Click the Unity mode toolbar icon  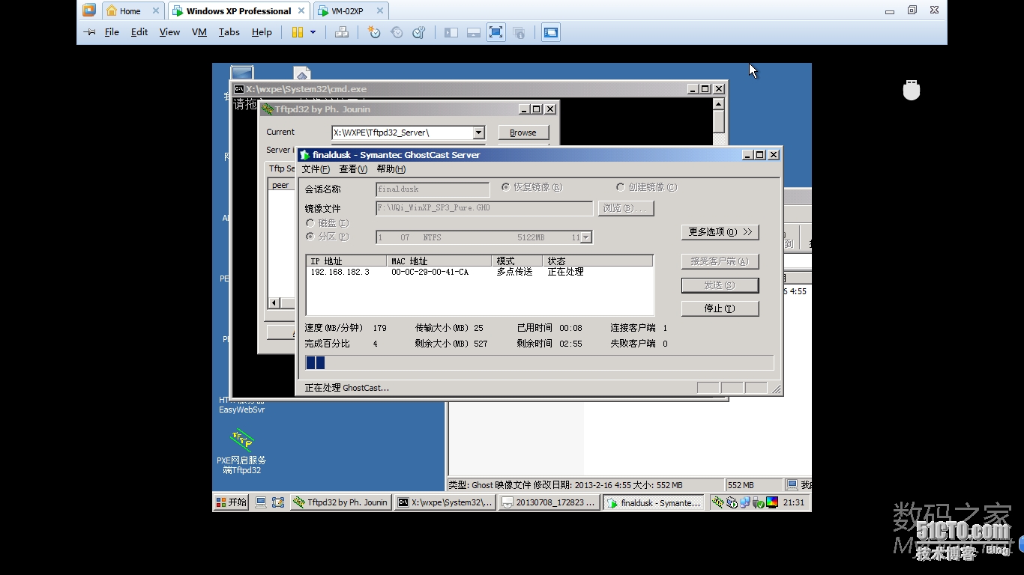point(519,32)
